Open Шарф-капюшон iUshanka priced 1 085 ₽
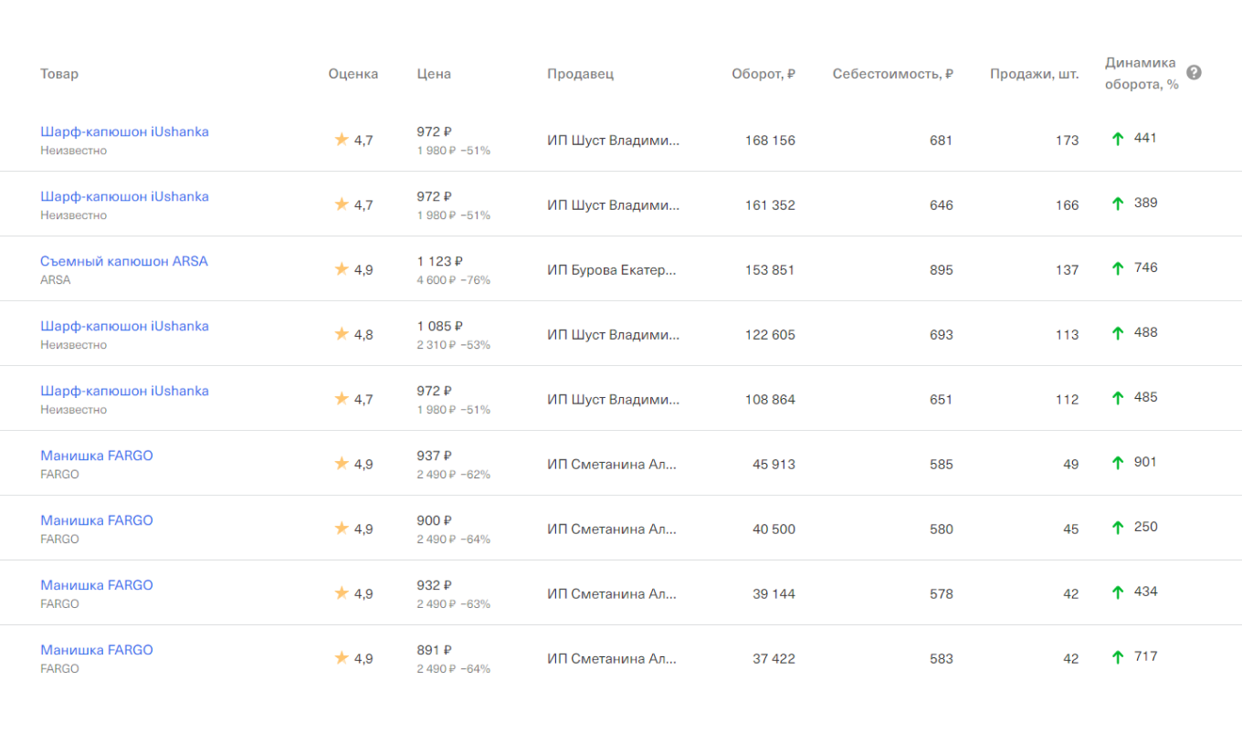1242x733 pixels. (x=124, y=326)
